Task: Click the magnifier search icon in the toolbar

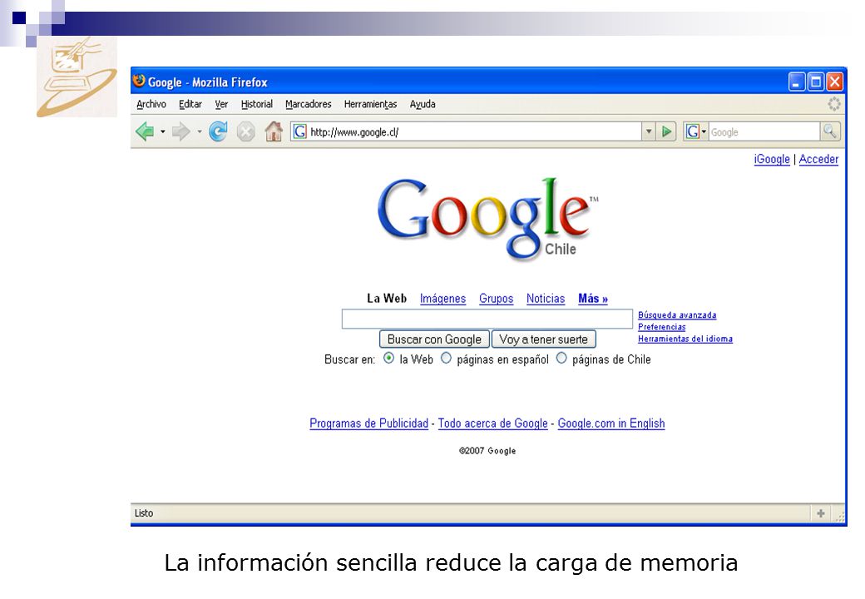Action: (830, 131)
